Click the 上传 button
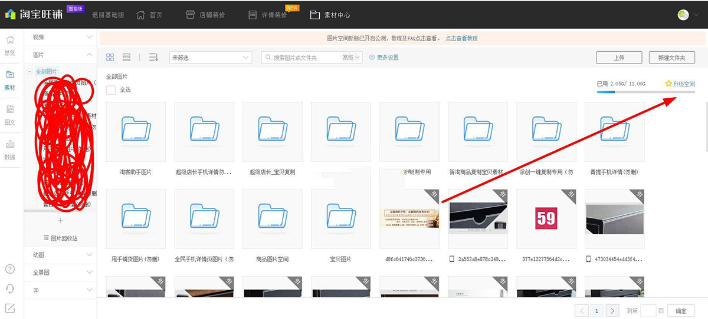Image resolution: width=708 pixels, height=319 pixels. coord(618,58)
